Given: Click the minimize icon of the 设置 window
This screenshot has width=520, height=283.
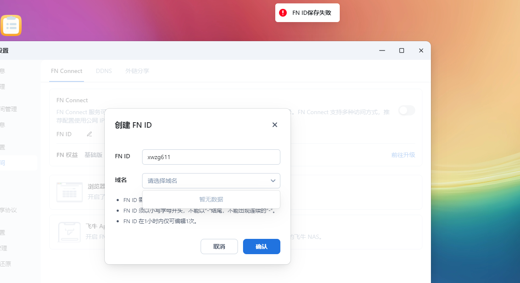Looking at the screenshot, I should [x=382, y=50].
